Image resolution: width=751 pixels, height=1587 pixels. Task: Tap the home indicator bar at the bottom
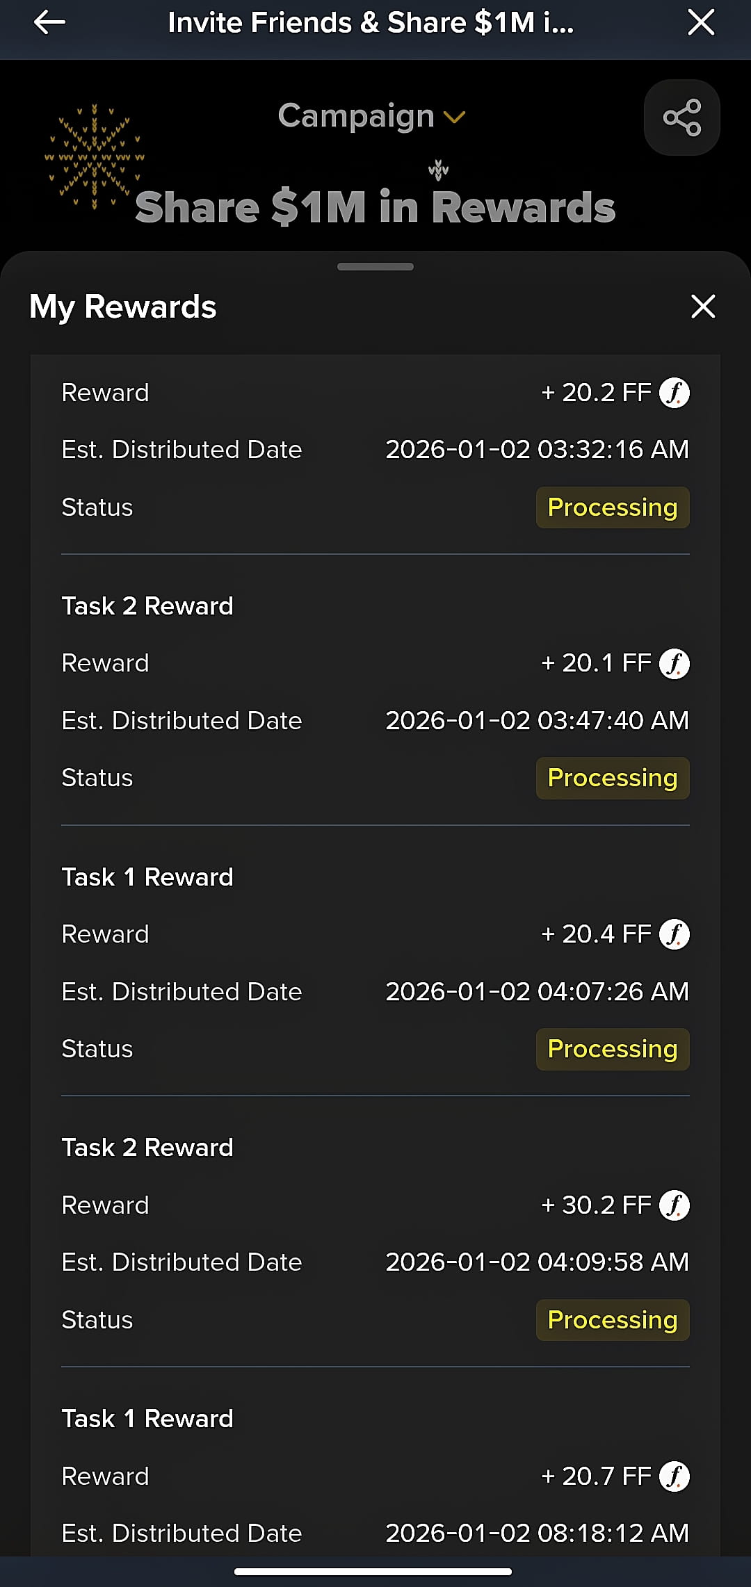click(373, 1572)
